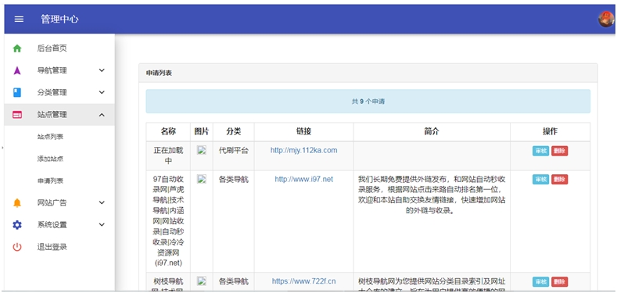Click the 简介 column header
617x293 pixels.
432,132
